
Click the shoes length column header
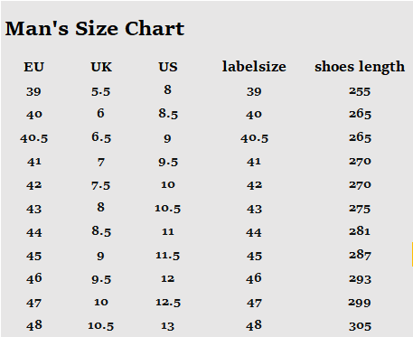click(x=360, y=67)
